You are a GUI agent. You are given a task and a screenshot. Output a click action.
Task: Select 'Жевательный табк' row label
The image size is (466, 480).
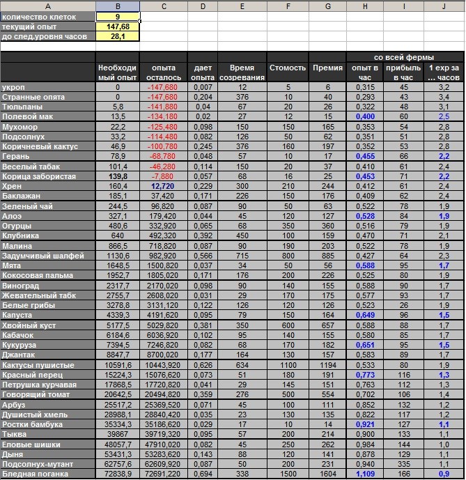coord(48,295)
